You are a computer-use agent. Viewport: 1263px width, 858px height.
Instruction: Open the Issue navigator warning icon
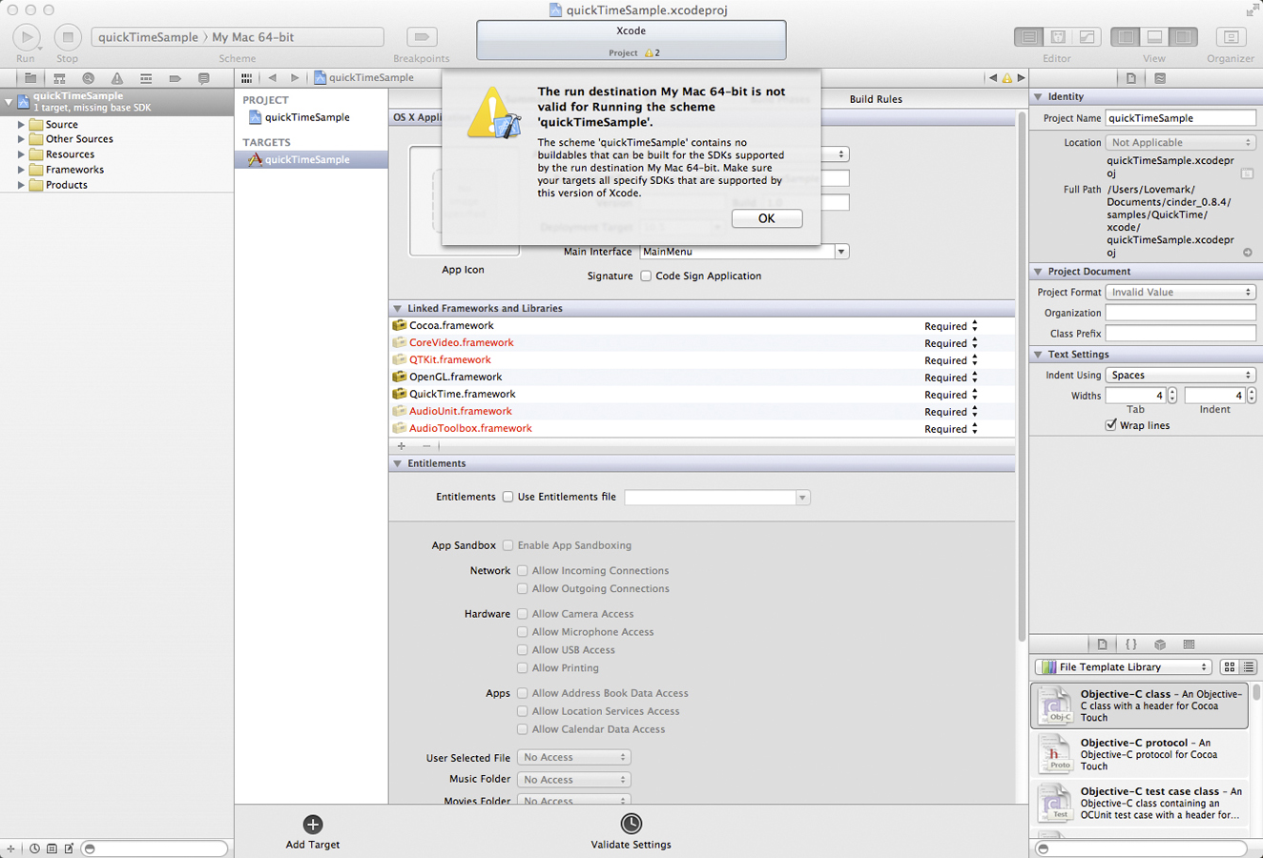pos(116,78)
